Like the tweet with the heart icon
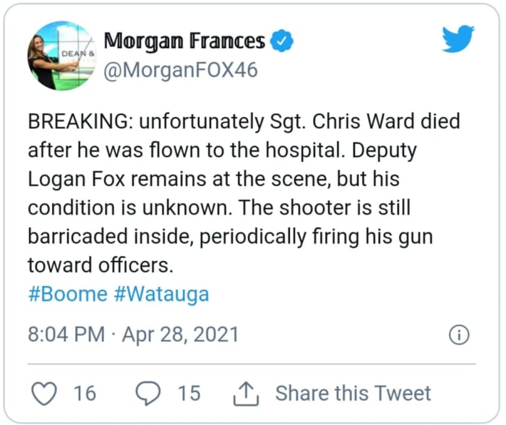 (x=45, y=392)
